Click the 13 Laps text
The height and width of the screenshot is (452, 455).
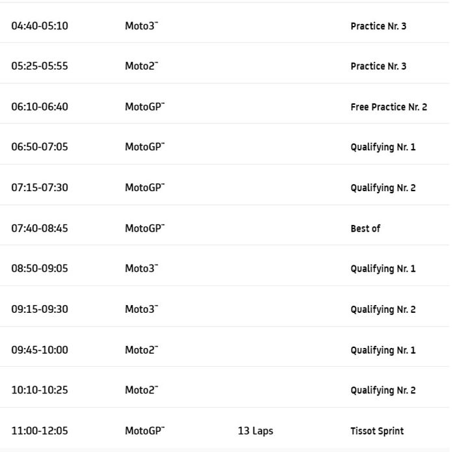pyautogui.click(x=255, y=431)
